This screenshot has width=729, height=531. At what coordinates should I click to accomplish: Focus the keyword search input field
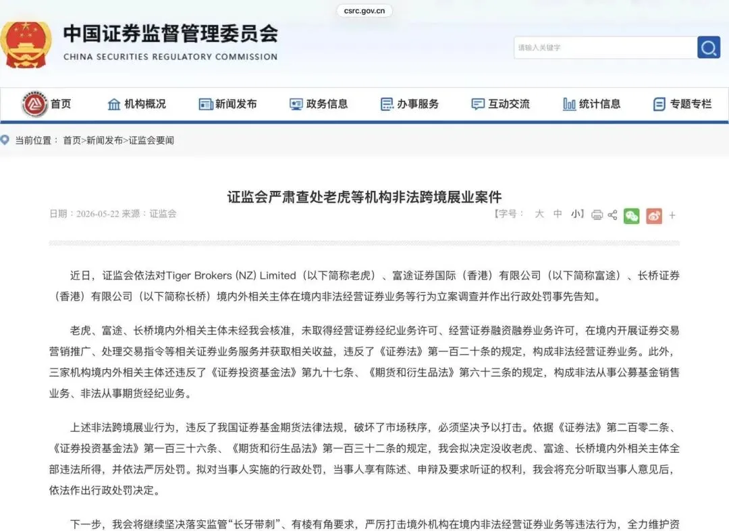[x=605, y=47]
